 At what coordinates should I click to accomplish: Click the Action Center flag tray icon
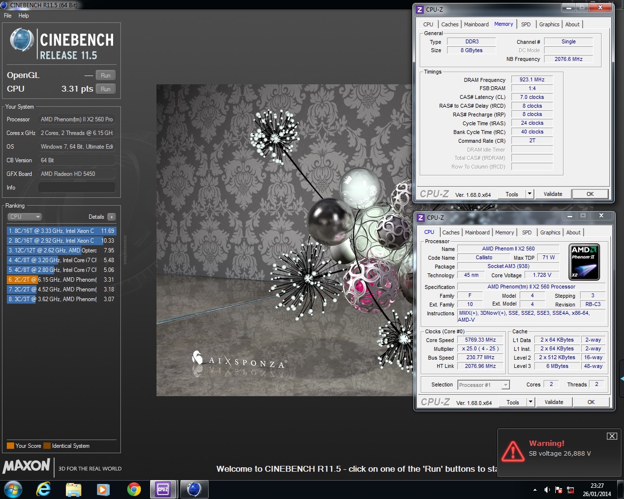pos(559,490)
